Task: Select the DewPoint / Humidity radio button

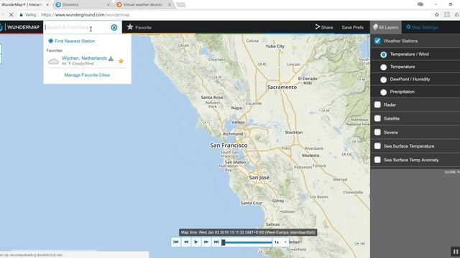Action: pos(383,80)
